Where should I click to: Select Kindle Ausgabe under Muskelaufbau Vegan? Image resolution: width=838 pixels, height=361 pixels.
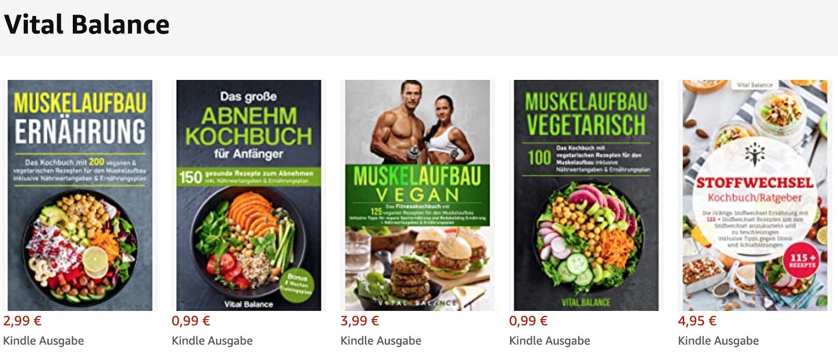point(381,341)
